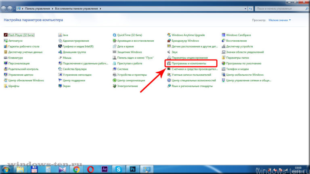Open Свойства браузера link

[75, 69]
